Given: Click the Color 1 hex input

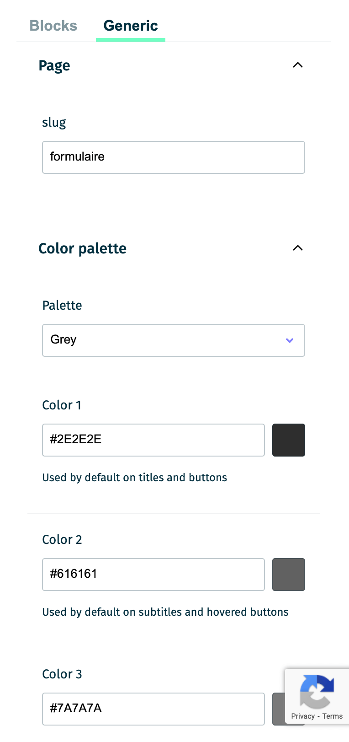Looking at the screenshot, I should pos(153,440).
